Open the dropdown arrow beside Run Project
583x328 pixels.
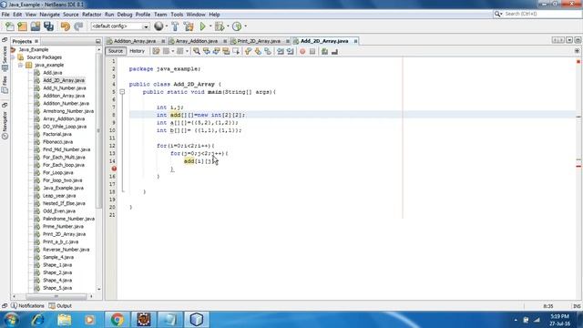tap(210, 26)
